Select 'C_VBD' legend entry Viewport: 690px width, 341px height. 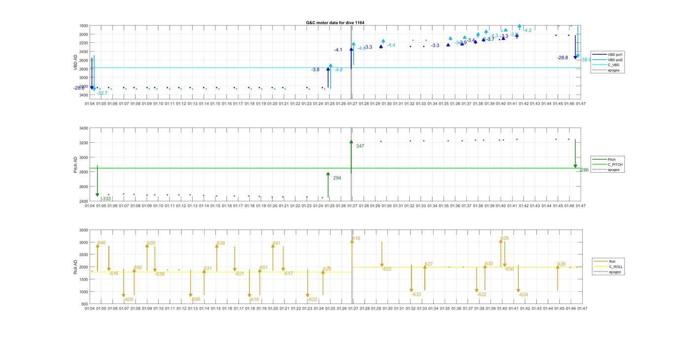(x=613, y=65)
